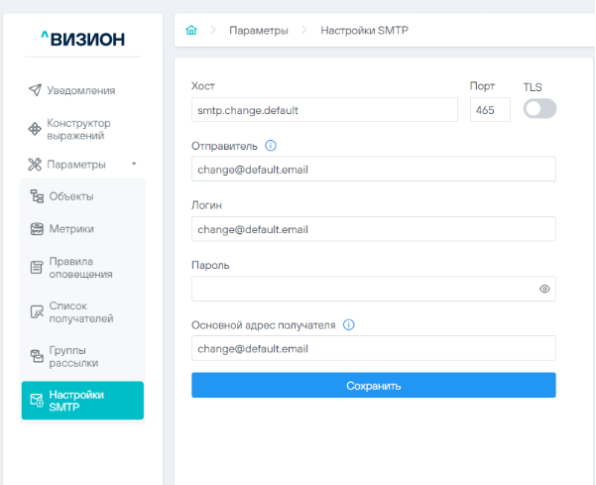The height and width of the screenshot is (485, 596).
Task: Click the Настройки SMTP mail icon
Action: [37, 401]
